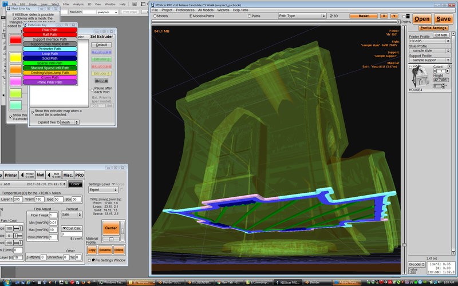Screen dimensions: 458x286
Task: Click the HOUSE4 model thumbnail
Action: [x=419, y=76]
